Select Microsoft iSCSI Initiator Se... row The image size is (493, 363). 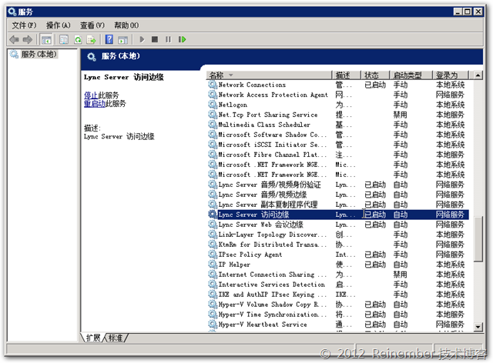pos(338,145)
